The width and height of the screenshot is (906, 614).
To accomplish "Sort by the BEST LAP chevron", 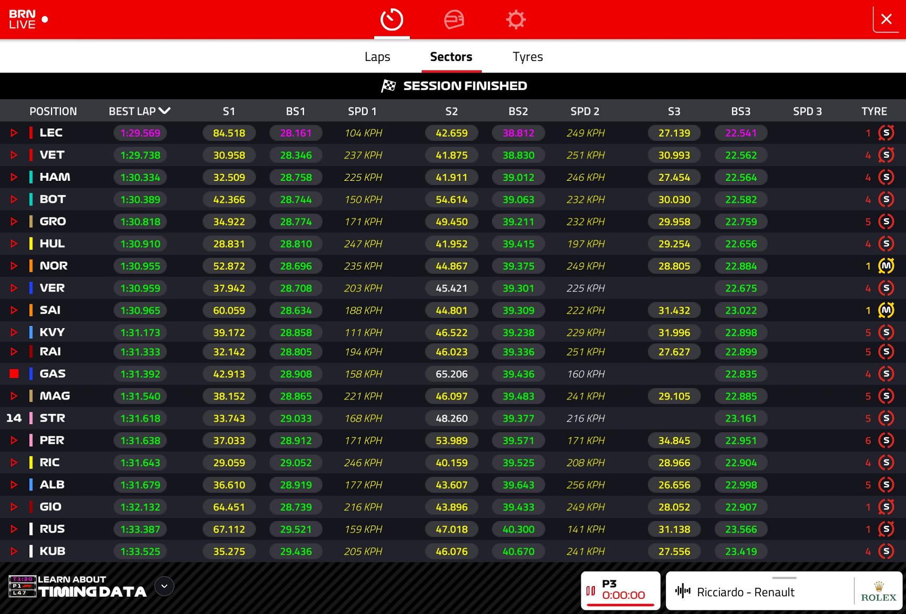I will click(164, 111).
